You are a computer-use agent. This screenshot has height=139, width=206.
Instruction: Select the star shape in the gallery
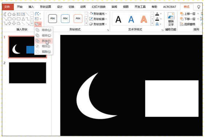tap(14, 14)
